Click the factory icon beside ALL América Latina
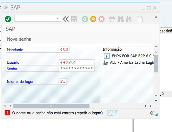 (x=106, y=63)
